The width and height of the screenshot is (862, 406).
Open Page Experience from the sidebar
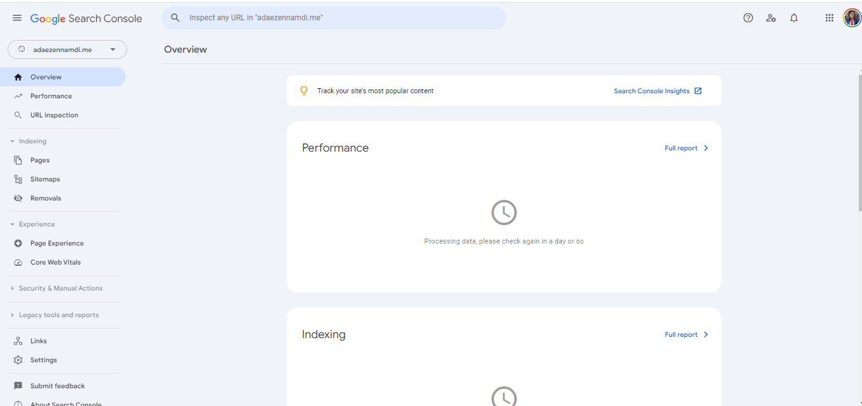coord(57,243)
